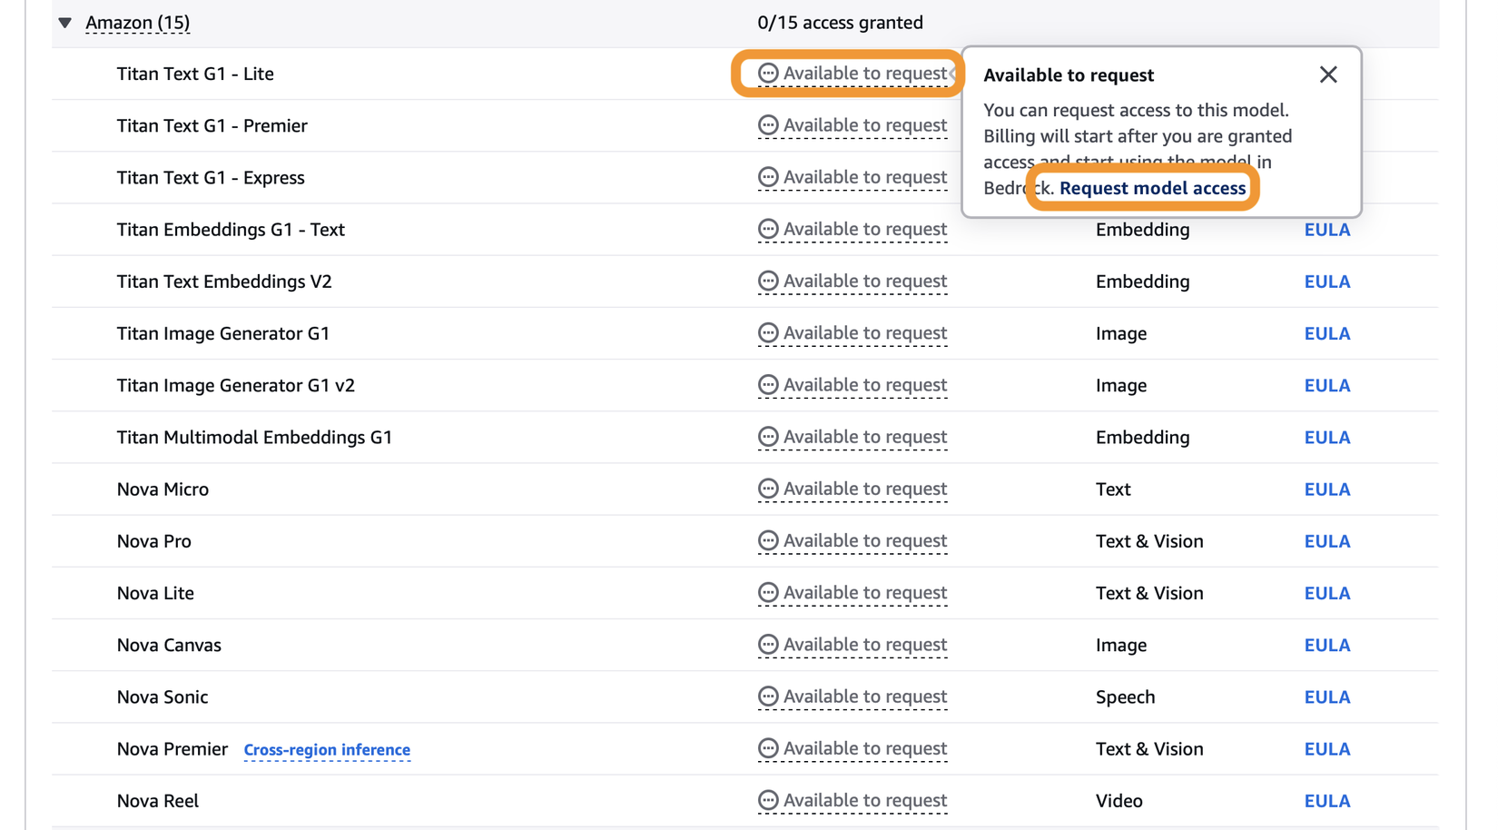Open EULA for Titan Text Embeddings V2
Image resolution: width=1498 pixels, height=830 pixels.
(1326, 282)
